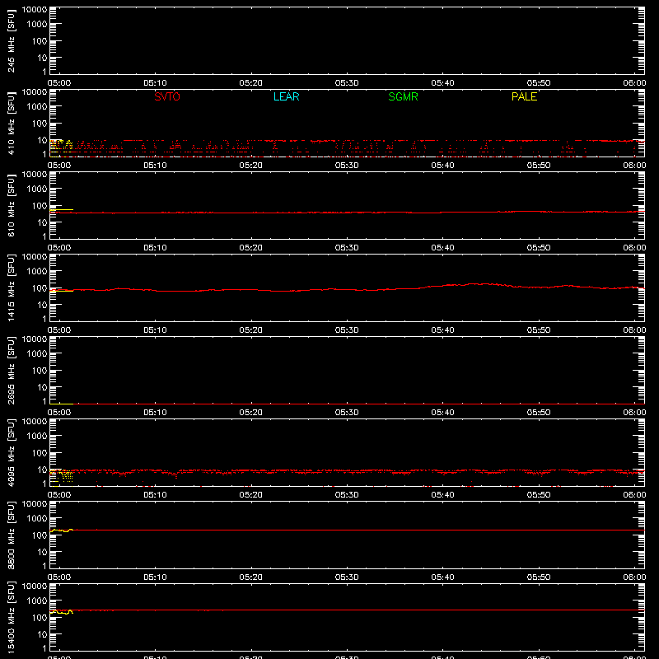The height and width of the screenshot is (659, 659).
Task: Select the 8800 MHz [SFU] axis title
Action: pyautogui.click(x=11, y=535)
